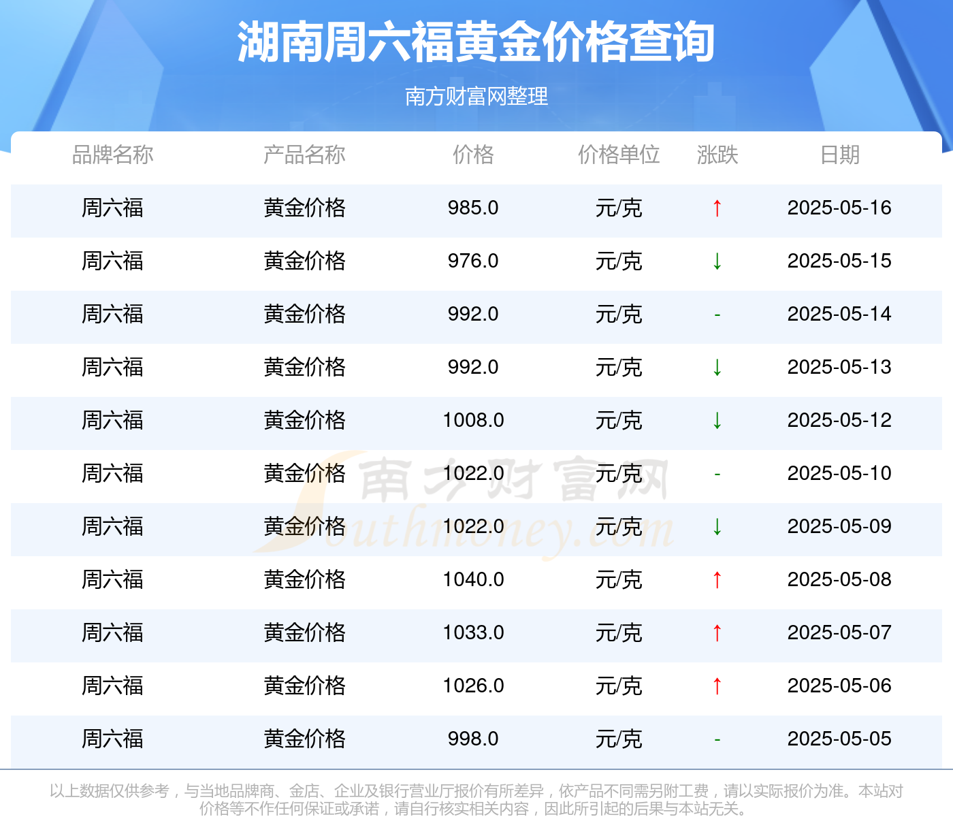Click the red up arrow for 2025-05-08
The image size is (953, 819).
[x=717, y=580]
